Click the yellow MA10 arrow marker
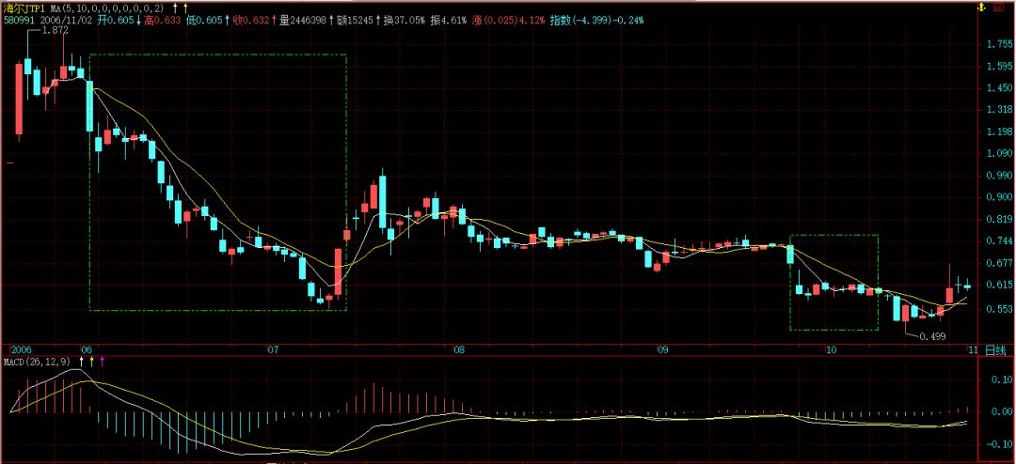This screenshot has height=464, width=1016. [x=185, y=8]
